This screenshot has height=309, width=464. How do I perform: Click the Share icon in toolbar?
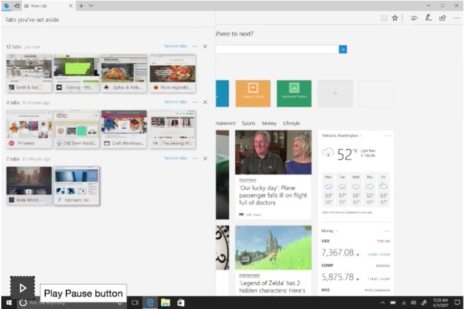[x=442, y=18]
